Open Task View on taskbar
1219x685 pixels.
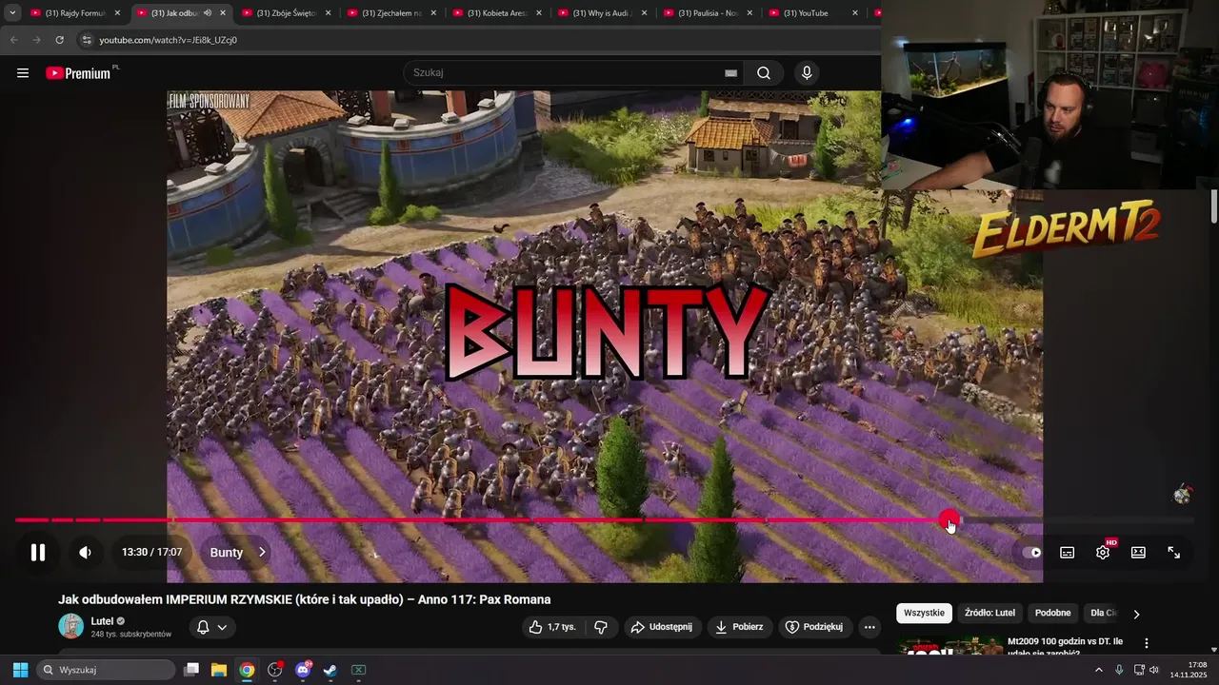click(x=191, y=670)
